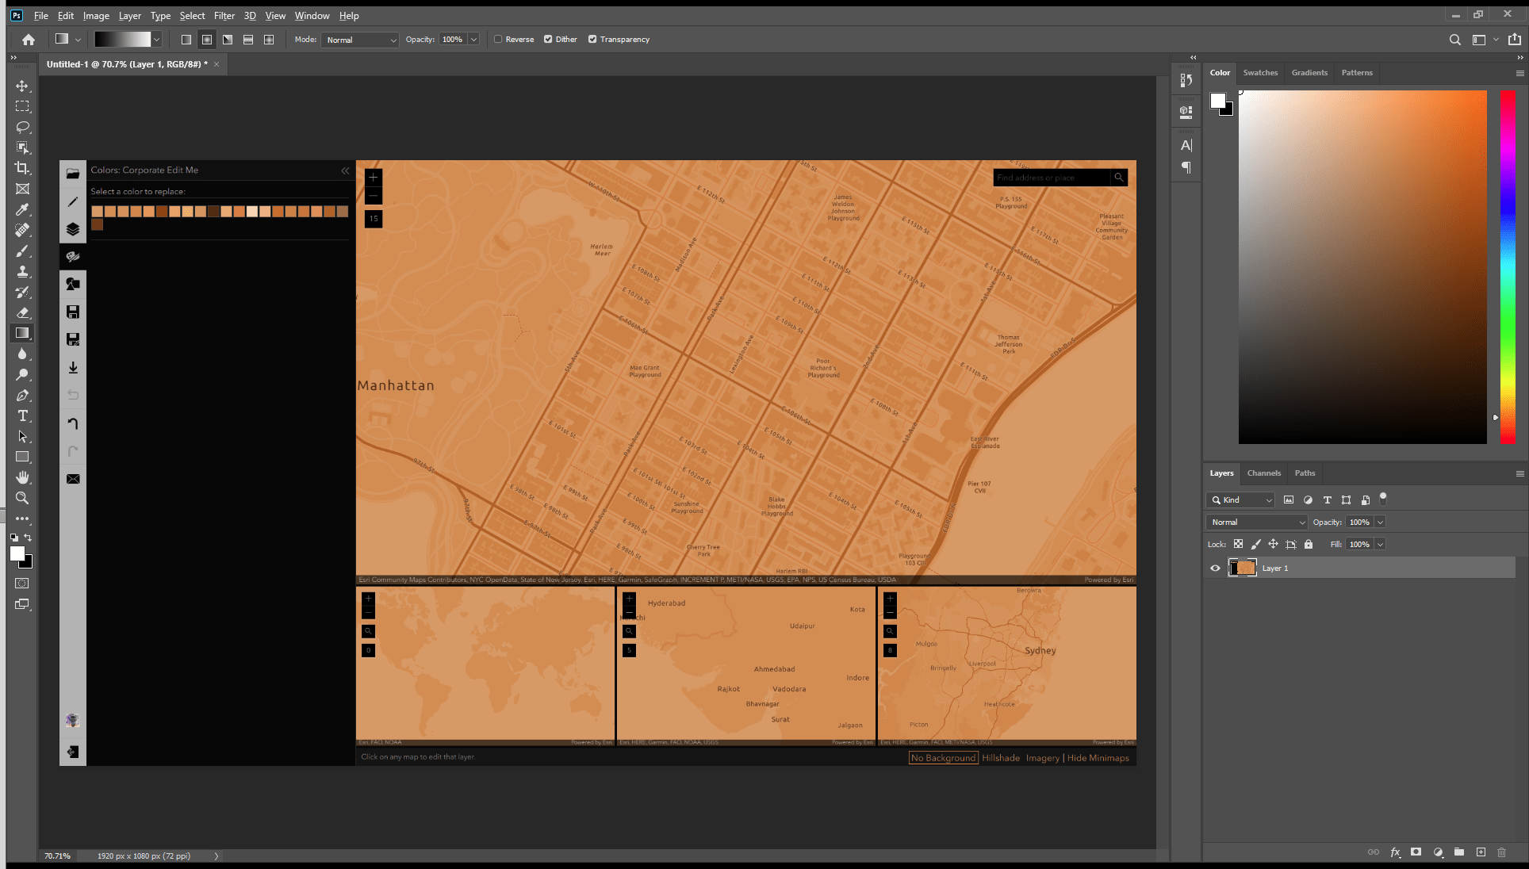Select the Horizontal Type tool

22,415
